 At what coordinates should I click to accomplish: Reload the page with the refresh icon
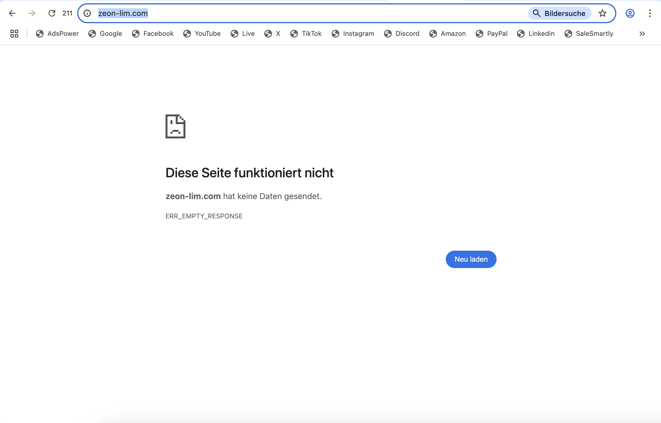52,13
